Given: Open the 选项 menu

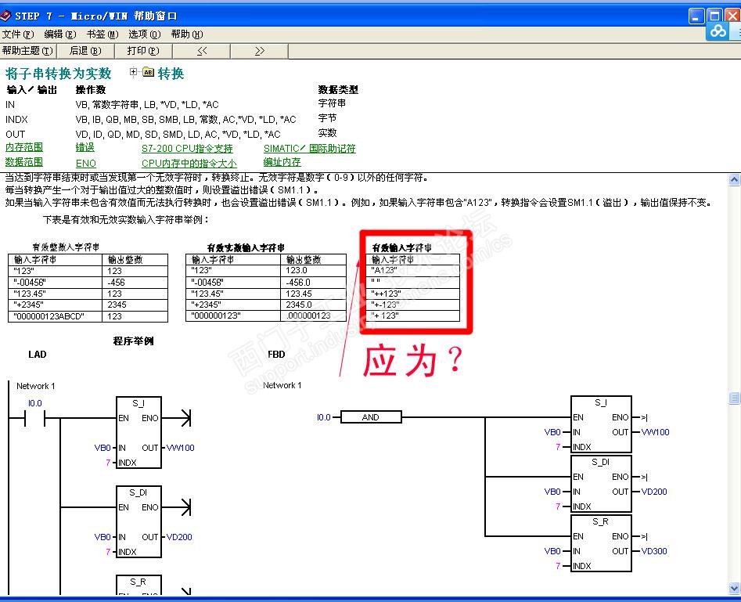Looking at the screenshot, I should [x=144, y=34].
